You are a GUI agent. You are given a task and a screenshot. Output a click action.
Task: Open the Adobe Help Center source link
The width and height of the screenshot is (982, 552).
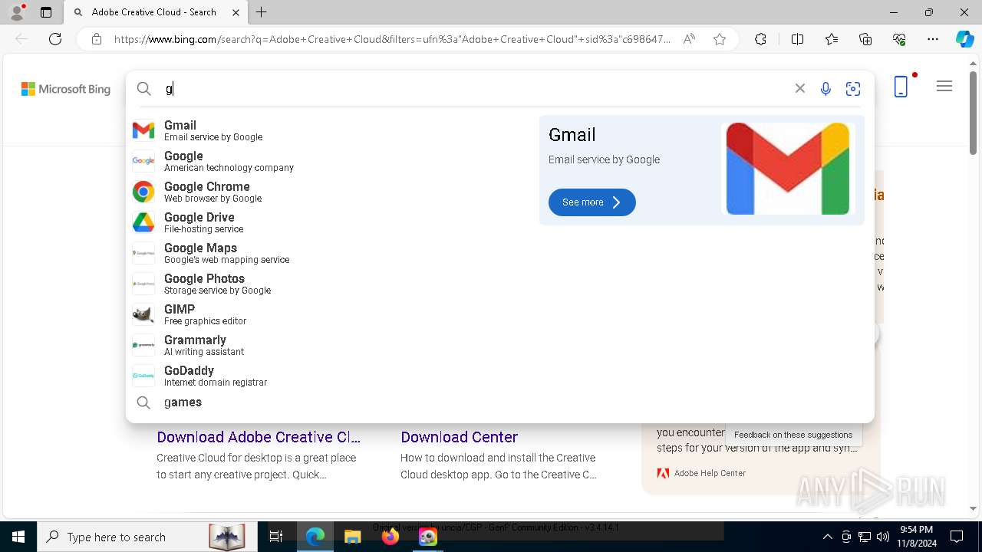coord(710,473)
